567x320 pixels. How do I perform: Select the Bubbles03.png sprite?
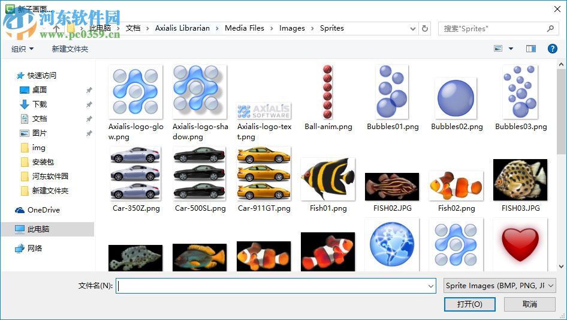coord(520,92)
